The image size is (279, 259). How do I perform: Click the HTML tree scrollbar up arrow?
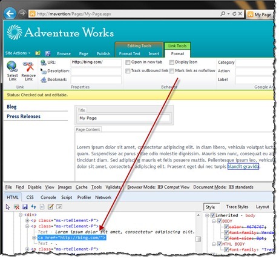199,215
